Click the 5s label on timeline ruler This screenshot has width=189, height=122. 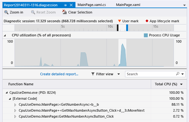pos(63,26)
